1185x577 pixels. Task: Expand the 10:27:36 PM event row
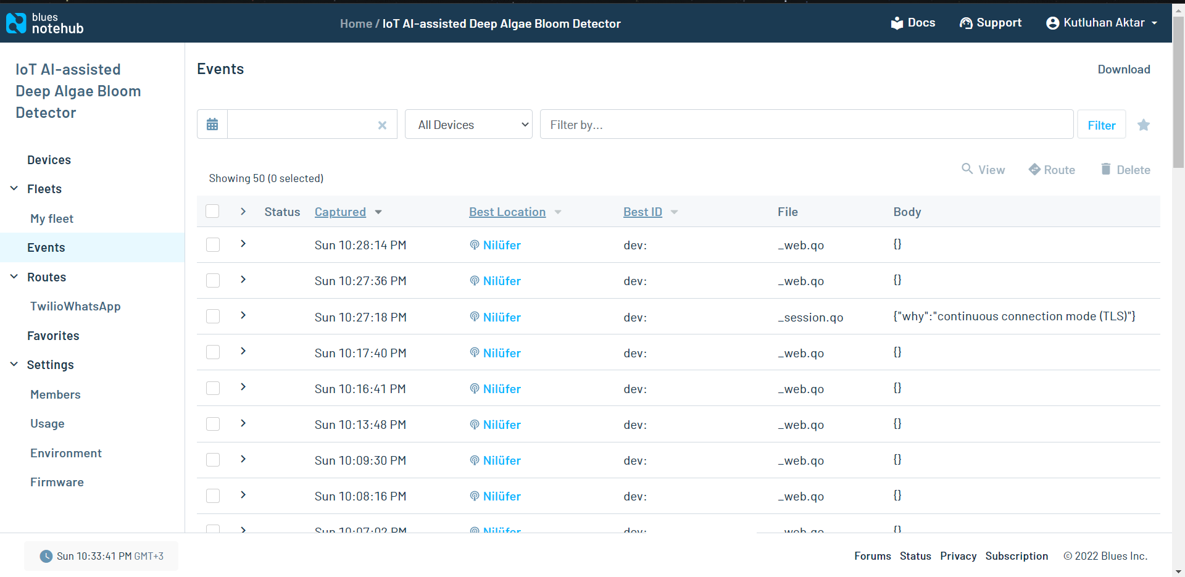(243, 280)
